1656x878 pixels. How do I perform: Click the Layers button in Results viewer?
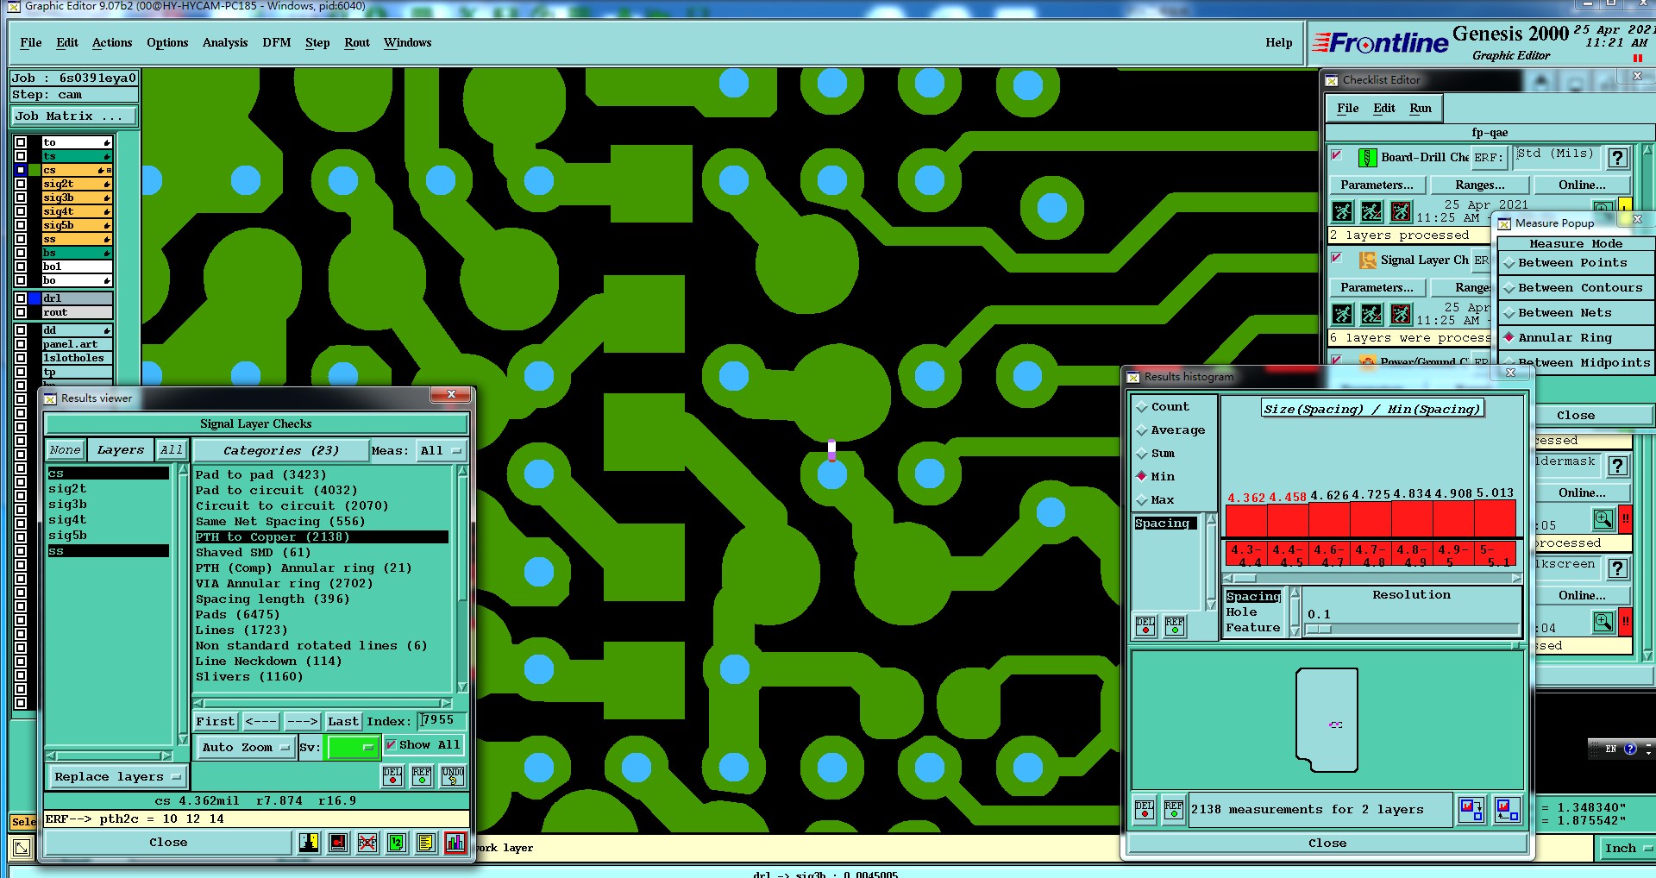pos(120,450)
